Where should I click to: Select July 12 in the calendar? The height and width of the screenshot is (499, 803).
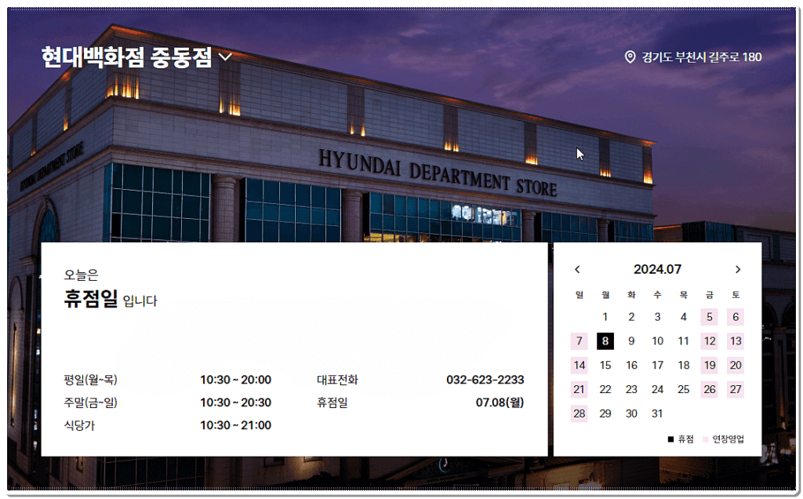(709, 341)
